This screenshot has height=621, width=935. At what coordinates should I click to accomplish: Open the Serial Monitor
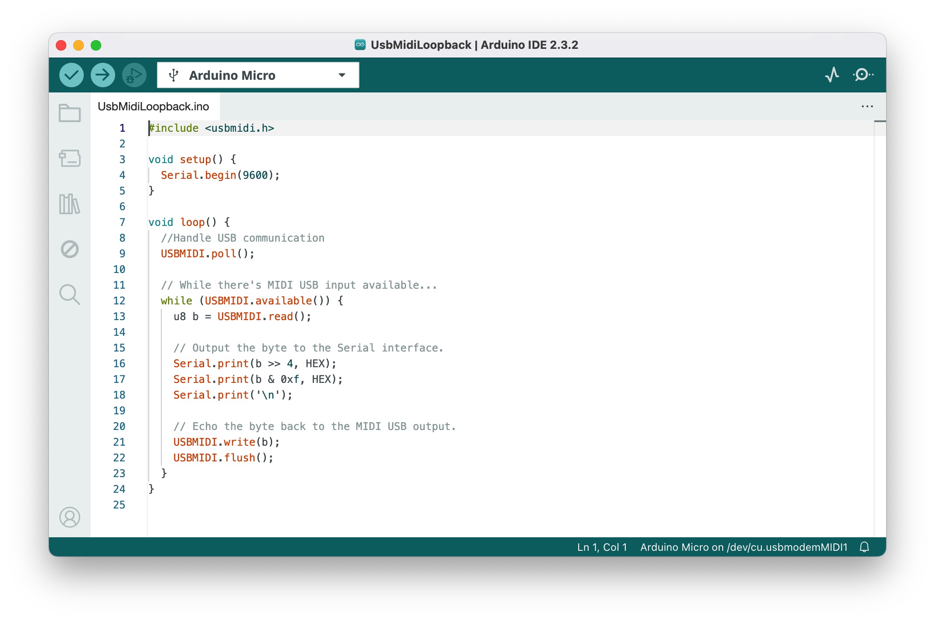863,75
